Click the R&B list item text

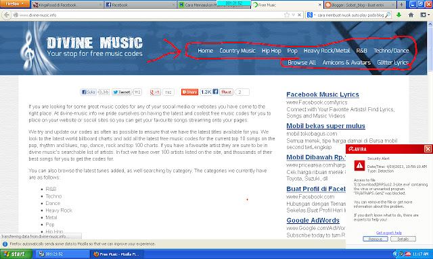pyautogui.click(x=51, y=189)
